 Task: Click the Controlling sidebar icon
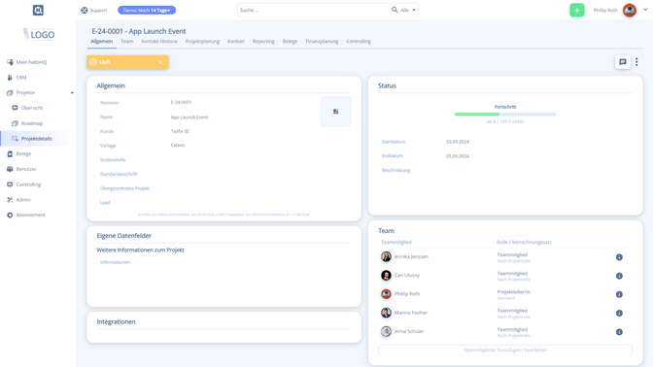click(x=10, y=184)
